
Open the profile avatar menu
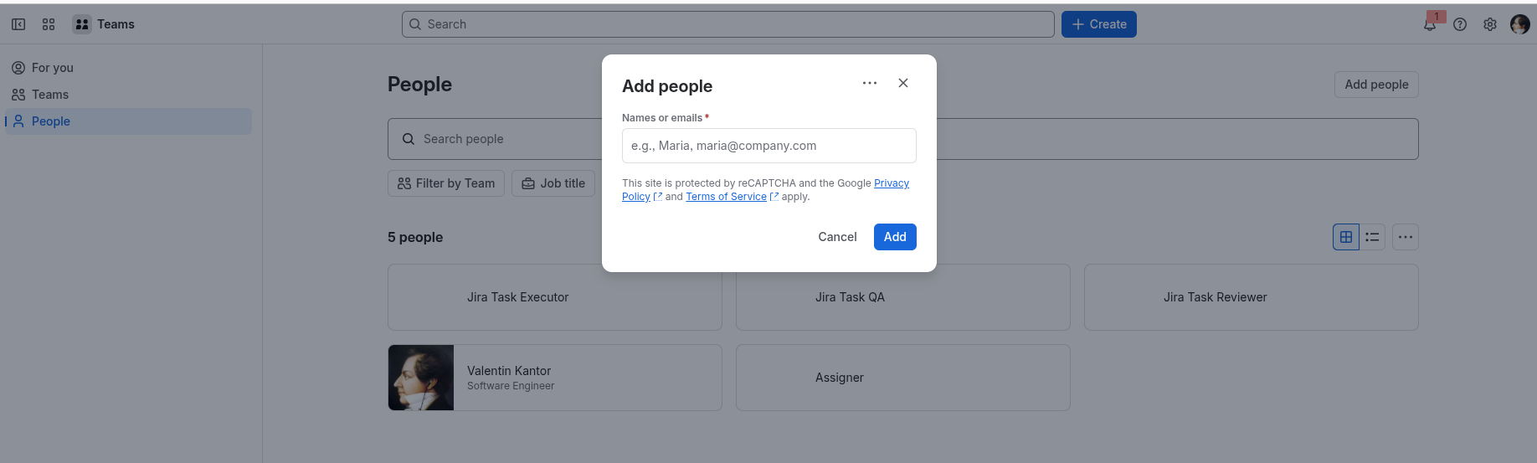click(1520, 24)
